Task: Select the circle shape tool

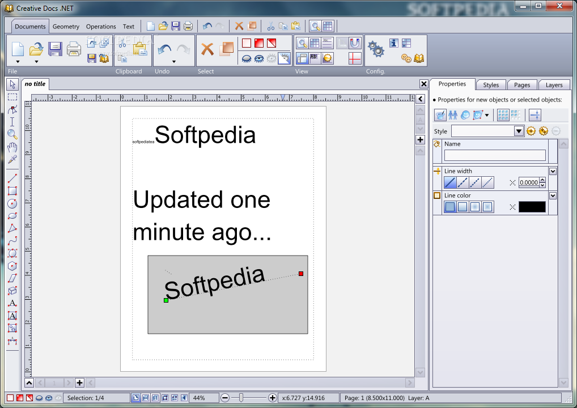Action: [x=12, y=203]
